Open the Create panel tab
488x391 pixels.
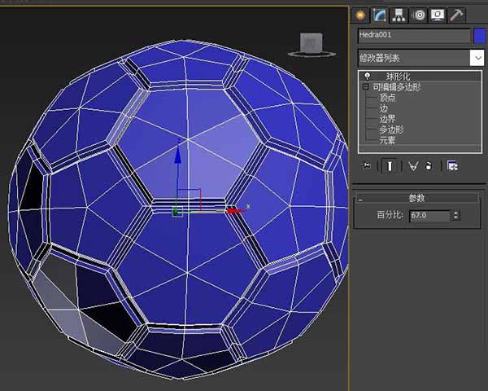pos(360,15)
